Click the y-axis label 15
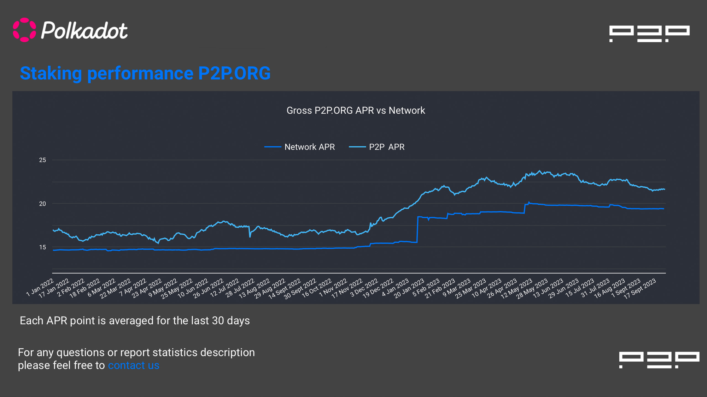The height and width of the screenshot is (397, 707). [42, 247]
